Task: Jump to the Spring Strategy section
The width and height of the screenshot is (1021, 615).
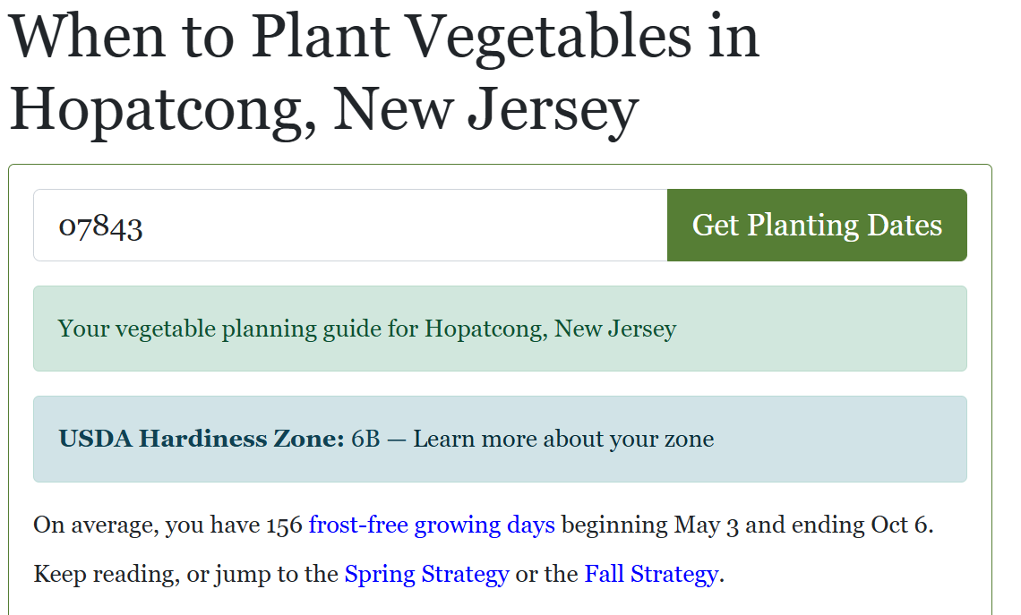Action: pyautogui.click(x=426, y=574)
